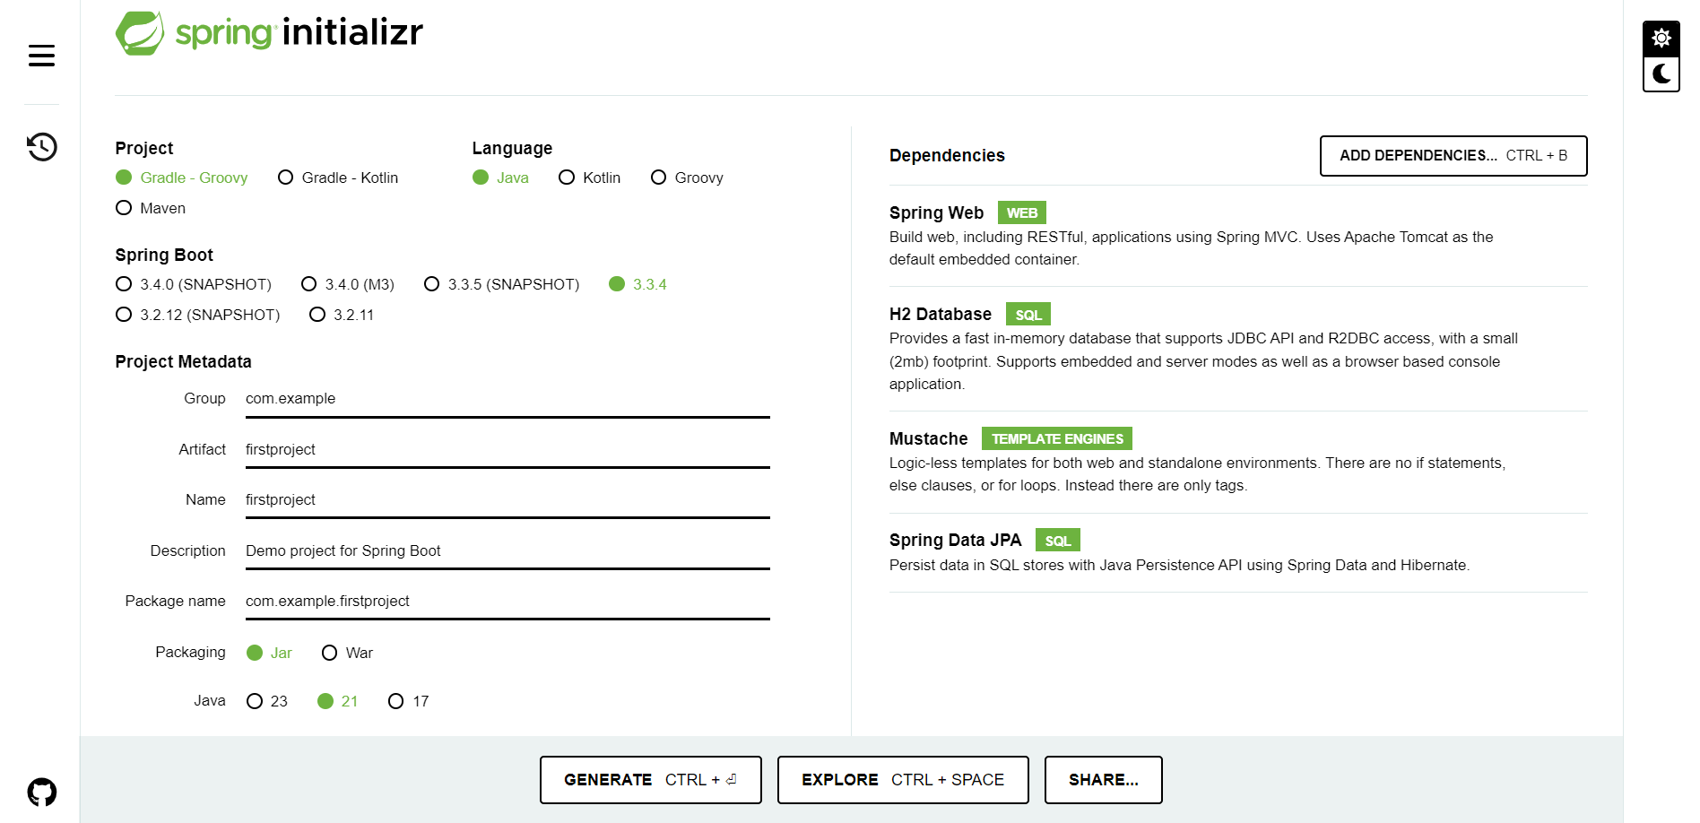Click the WEB tag next to Spring Web
The height and width of the screenshot is (823, 1700).
pyautogui.click(x=1021, y=212)
